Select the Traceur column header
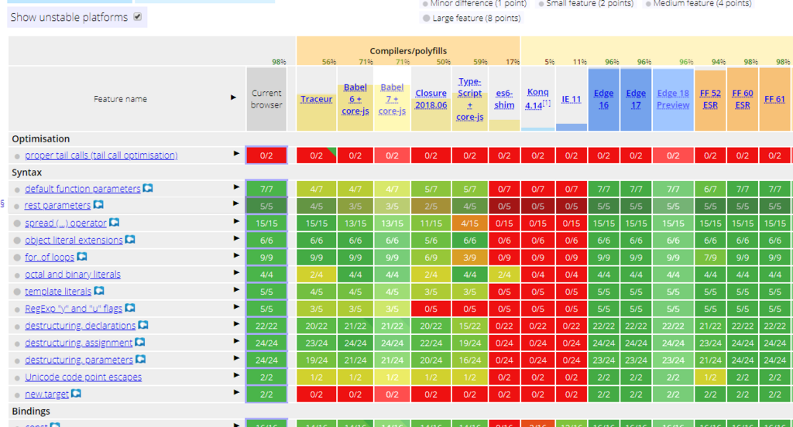Viewport: 793px width, 427px height. coord(316,99)
